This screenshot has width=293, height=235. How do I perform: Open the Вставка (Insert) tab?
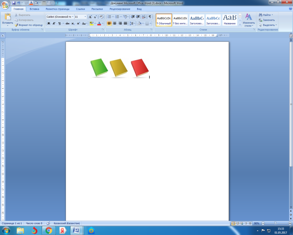(34, 9)
